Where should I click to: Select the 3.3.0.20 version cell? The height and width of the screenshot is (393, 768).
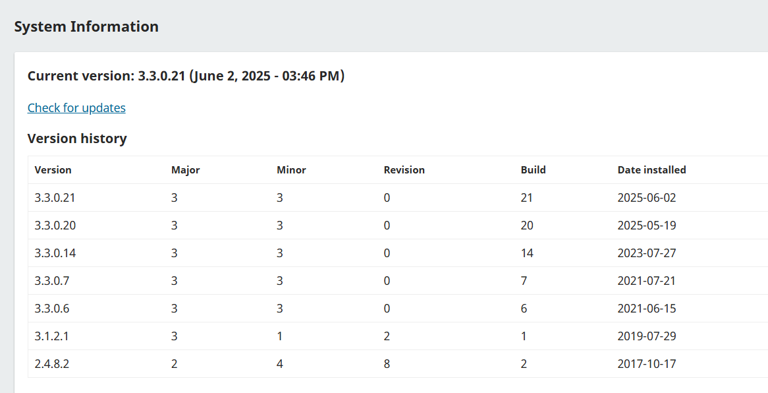55,225
